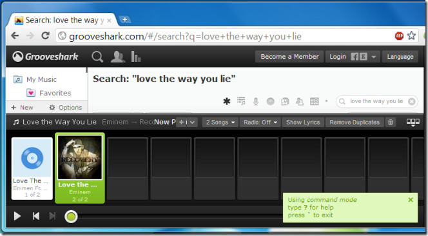This screenshot has height=236, width=428.
Task: Toggle the queue size view icon
Action: click(x=413, y=122)
